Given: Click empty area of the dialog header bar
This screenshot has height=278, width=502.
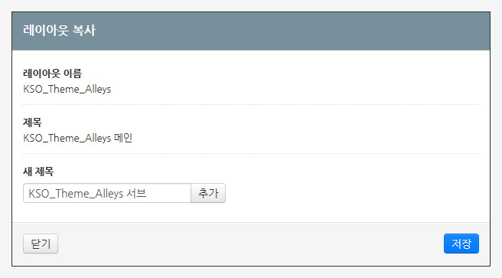Looking at the screenshot, I should tap(288, 31).
